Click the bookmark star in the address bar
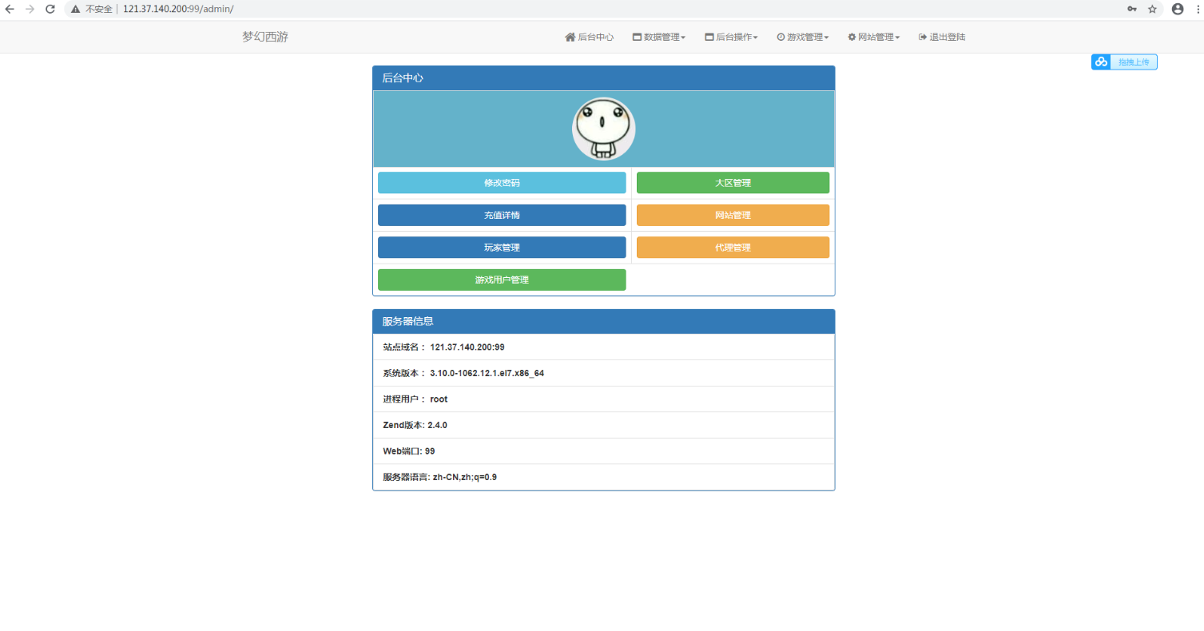 (1153, 10)
